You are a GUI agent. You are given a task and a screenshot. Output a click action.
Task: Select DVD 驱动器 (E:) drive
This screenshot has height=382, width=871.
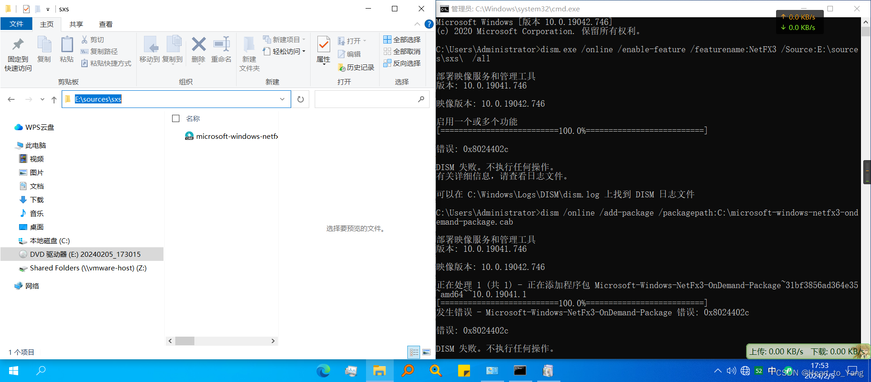pyautogui.click(x=82, y=254)
